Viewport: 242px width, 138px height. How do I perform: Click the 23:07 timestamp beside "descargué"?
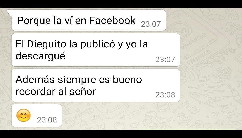tap(165, 60)
